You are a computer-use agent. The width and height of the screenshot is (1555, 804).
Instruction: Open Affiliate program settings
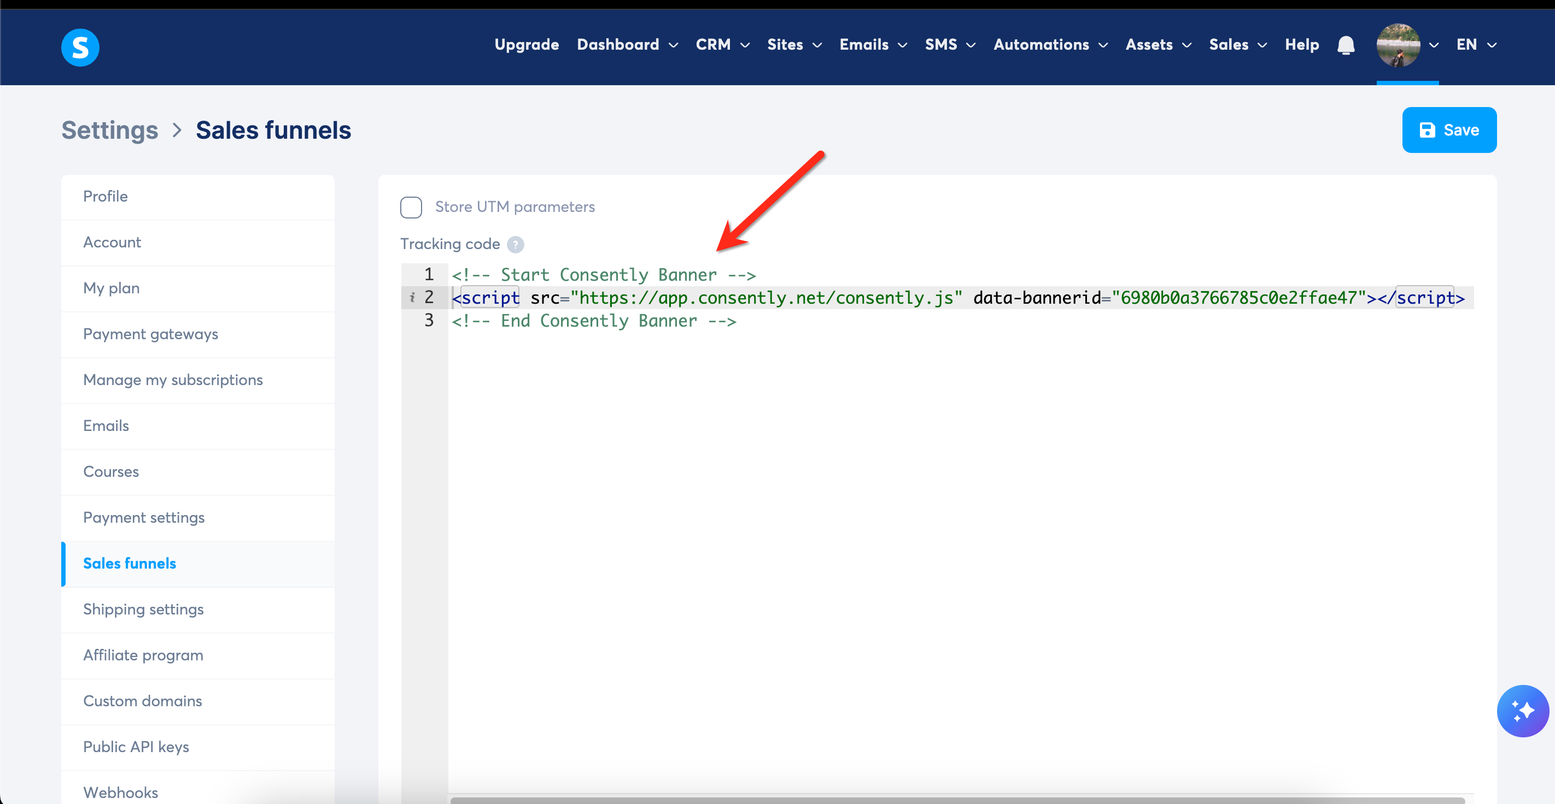coord(143,655)
